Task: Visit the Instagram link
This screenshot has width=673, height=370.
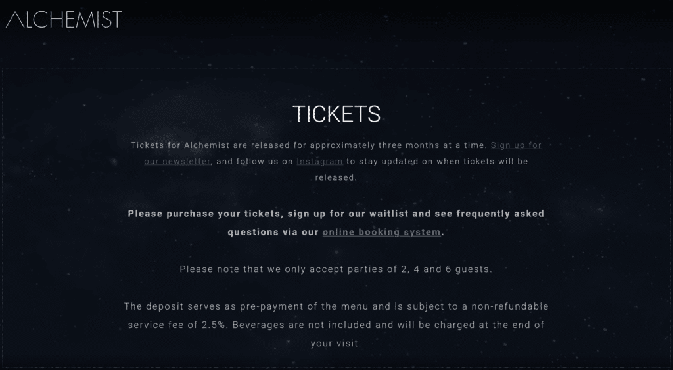Action: [x=319, y=161]
